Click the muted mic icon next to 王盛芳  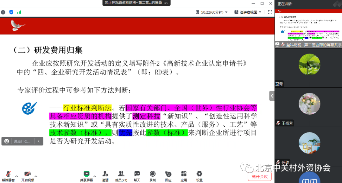(x=278, y=123)
